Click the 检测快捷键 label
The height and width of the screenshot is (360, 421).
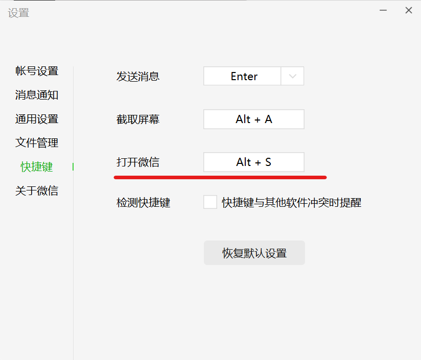click(x=144, y=203)
